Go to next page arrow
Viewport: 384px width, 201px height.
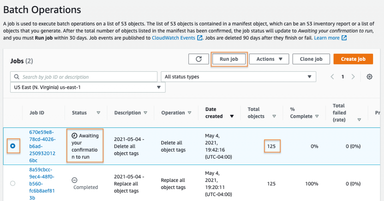[x=353, y=76]
